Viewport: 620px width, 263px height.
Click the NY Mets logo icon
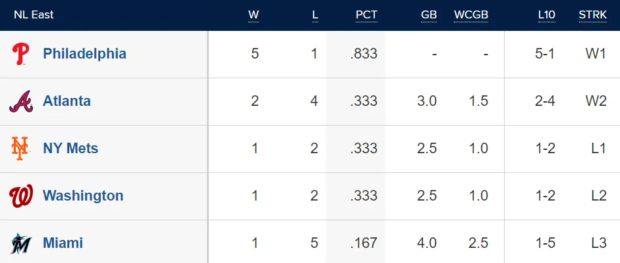click(x=20, y=149)
